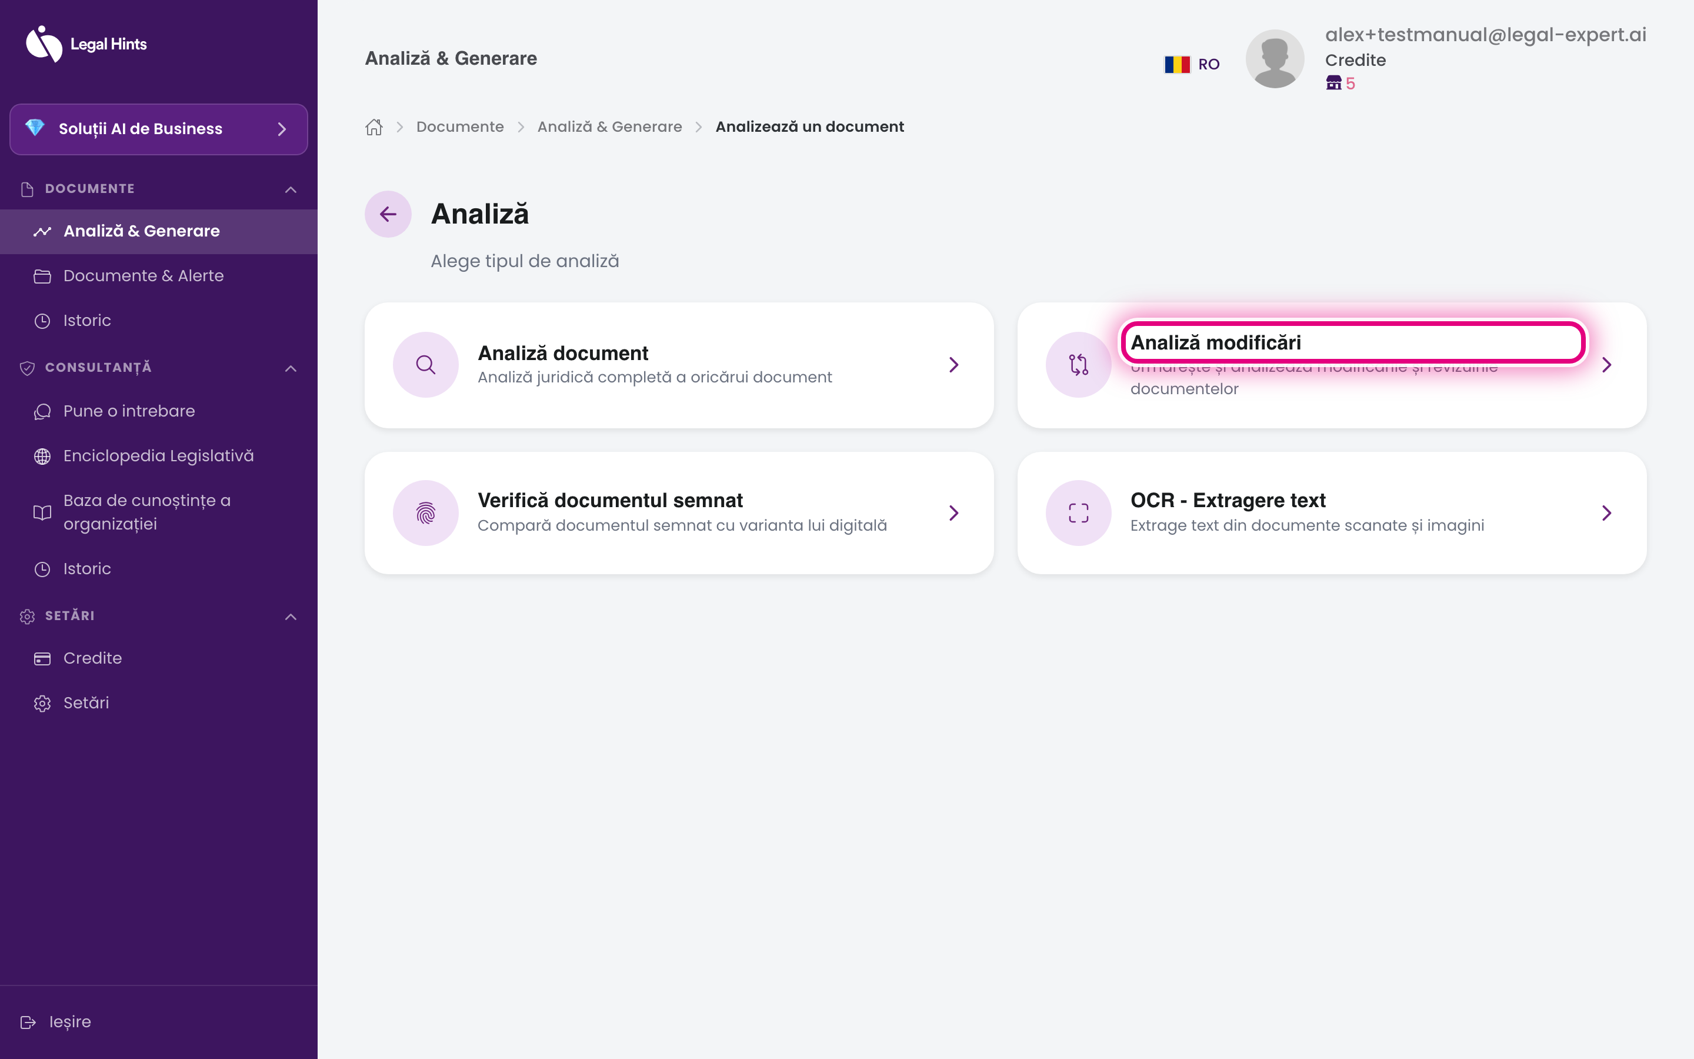The width and height of the screenshot is (1694, 1059).
Task: Open OCR - Extragere text card
Action: [x=1332, y=512]
